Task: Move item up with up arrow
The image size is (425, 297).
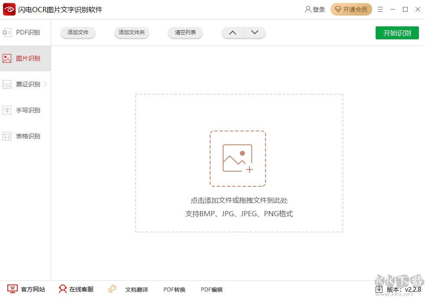Action: click(x=233, y=32)
